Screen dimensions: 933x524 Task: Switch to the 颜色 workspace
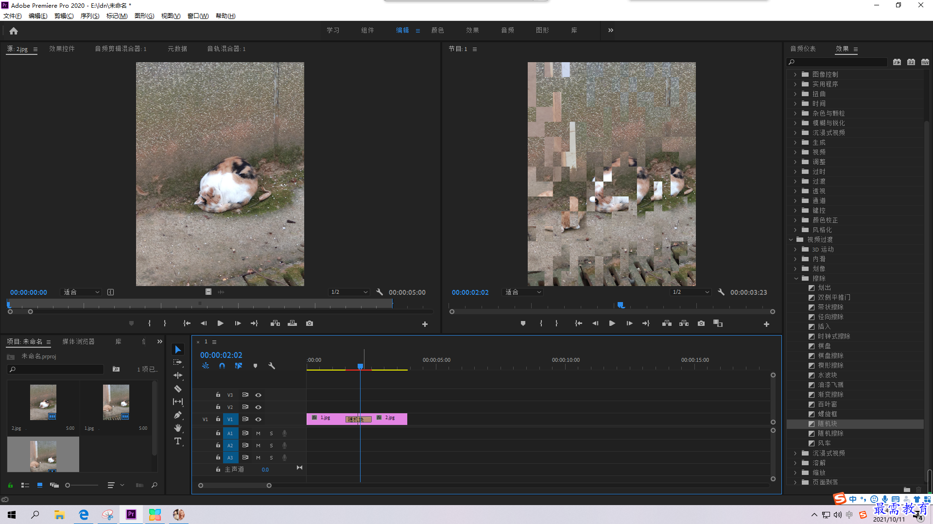coord(437,30)
